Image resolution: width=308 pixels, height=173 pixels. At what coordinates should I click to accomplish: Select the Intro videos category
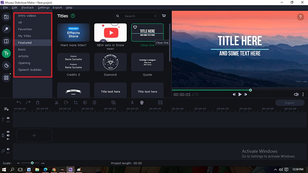point(27,15)
